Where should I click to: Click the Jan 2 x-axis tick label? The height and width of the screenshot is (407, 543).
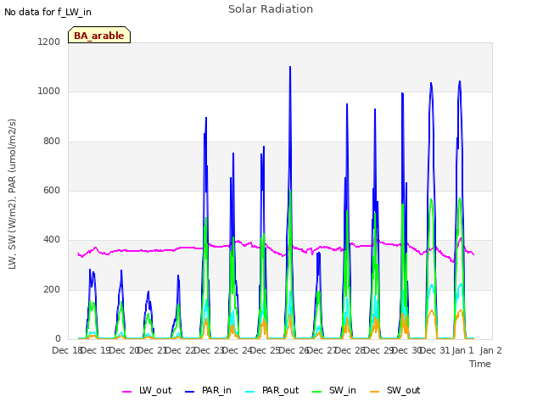tap(490, 350)
